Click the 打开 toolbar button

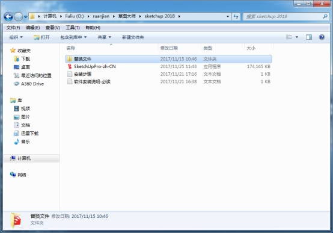pos(41,37)
